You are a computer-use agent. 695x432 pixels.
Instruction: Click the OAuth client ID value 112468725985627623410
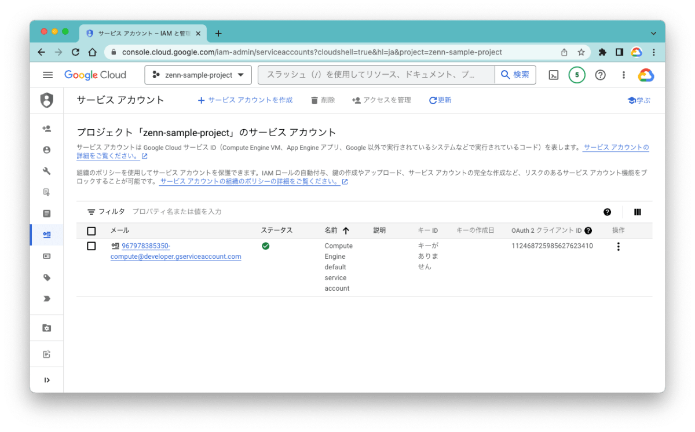[x=552, y=246]
